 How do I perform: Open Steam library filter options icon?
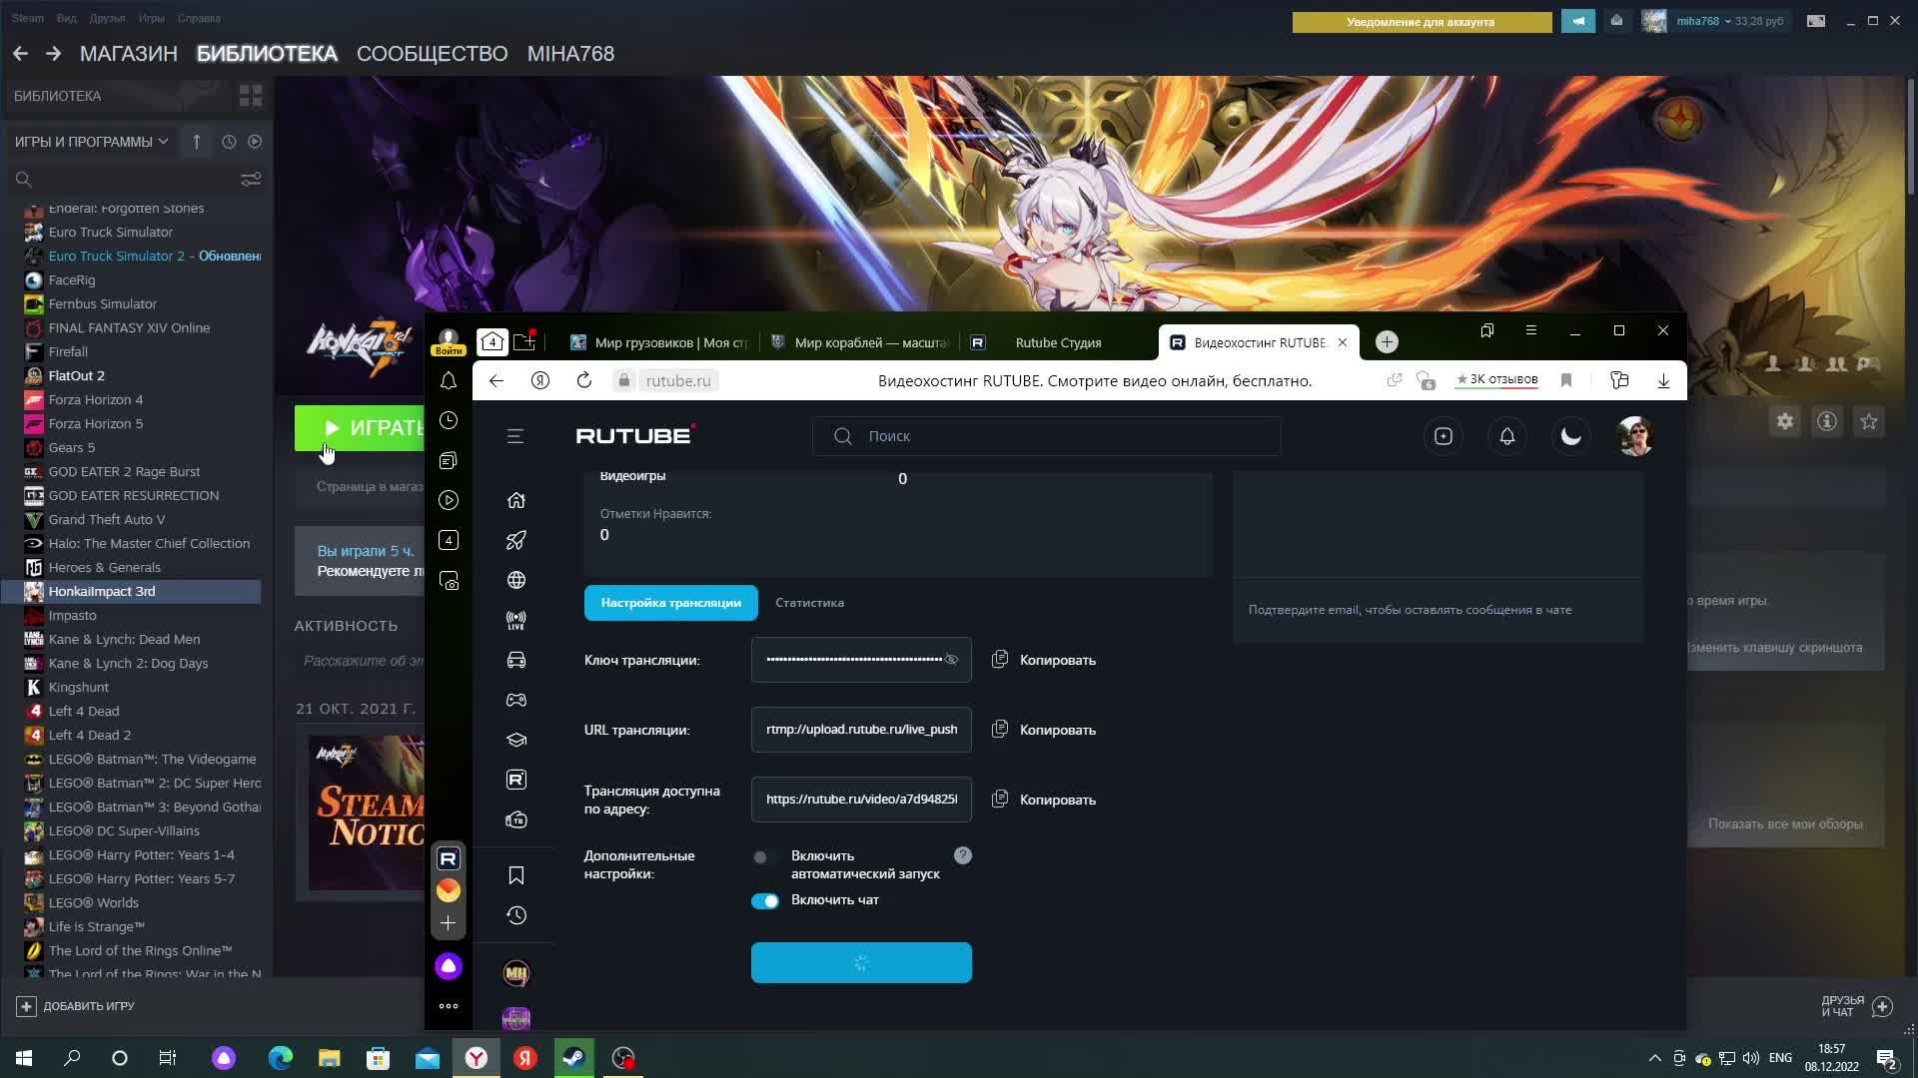click(x=251, y=179)
